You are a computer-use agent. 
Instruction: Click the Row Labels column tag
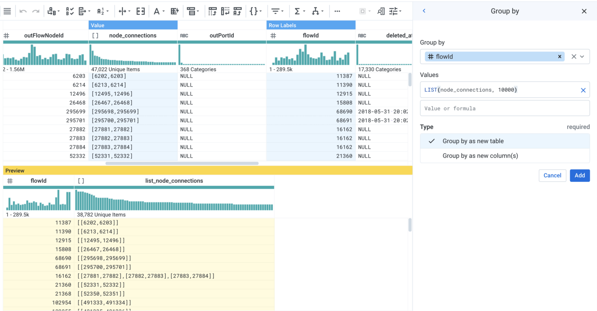click(x=311, y=26)
